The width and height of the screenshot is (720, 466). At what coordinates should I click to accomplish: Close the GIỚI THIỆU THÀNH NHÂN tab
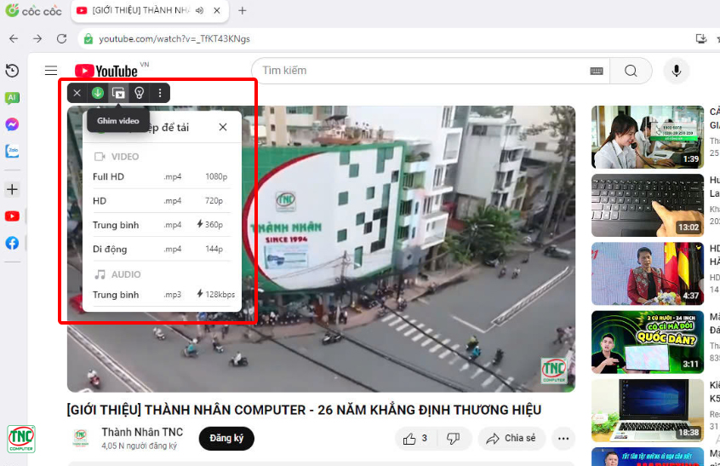(217, 10)
